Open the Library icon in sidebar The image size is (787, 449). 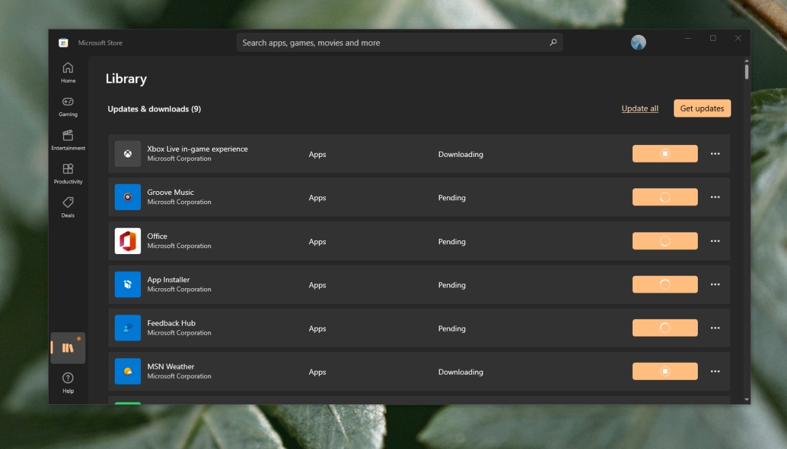(68, 348)
